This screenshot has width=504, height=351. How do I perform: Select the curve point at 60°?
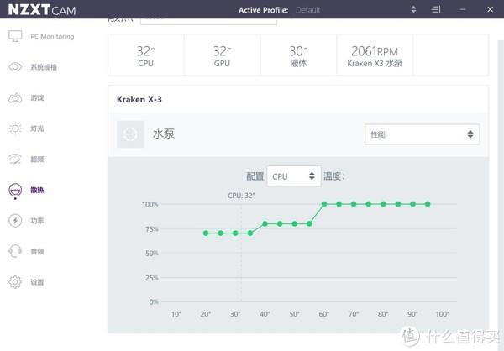[324, 204]
